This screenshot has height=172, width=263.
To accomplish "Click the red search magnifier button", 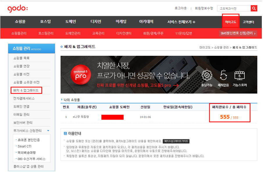I will coord(254,8).
